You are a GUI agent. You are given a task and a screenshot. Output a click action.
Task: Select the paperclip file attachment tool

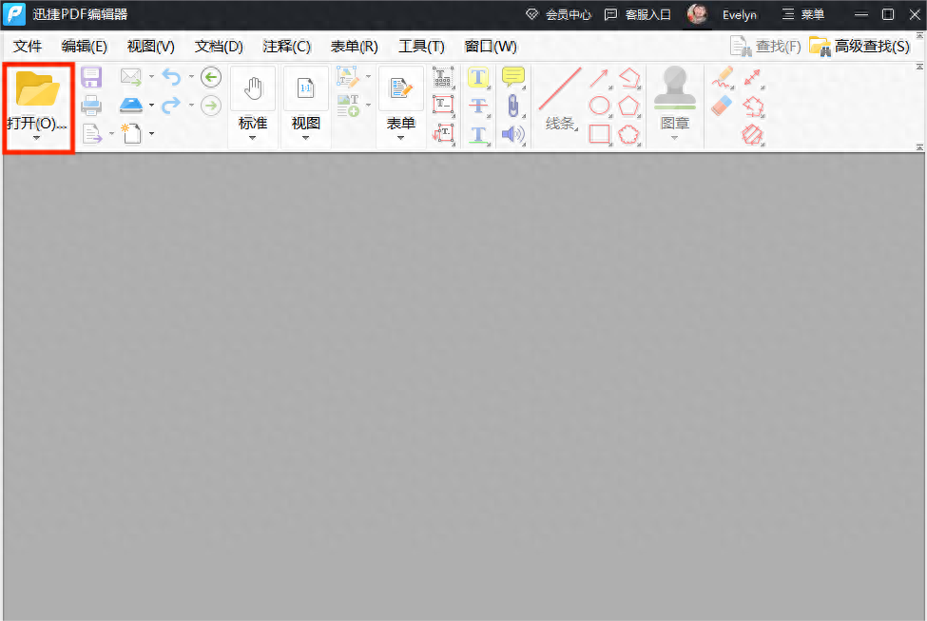click(x=513, y=106)
